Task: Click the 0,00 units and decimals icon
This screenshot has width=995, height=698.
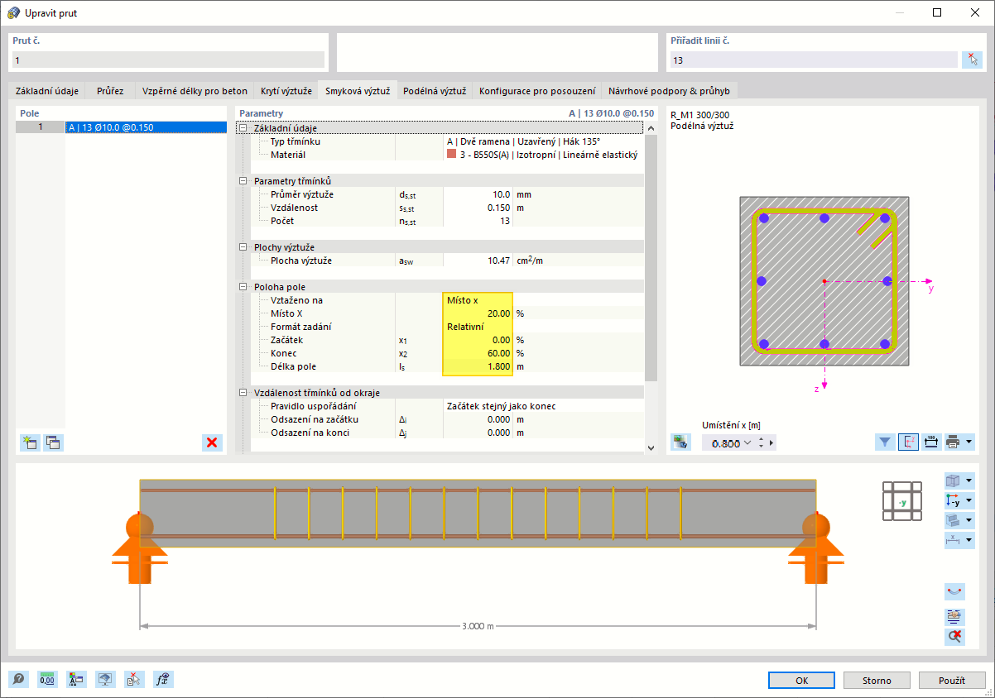Action: pyautogui.click(x=47, y=680)
